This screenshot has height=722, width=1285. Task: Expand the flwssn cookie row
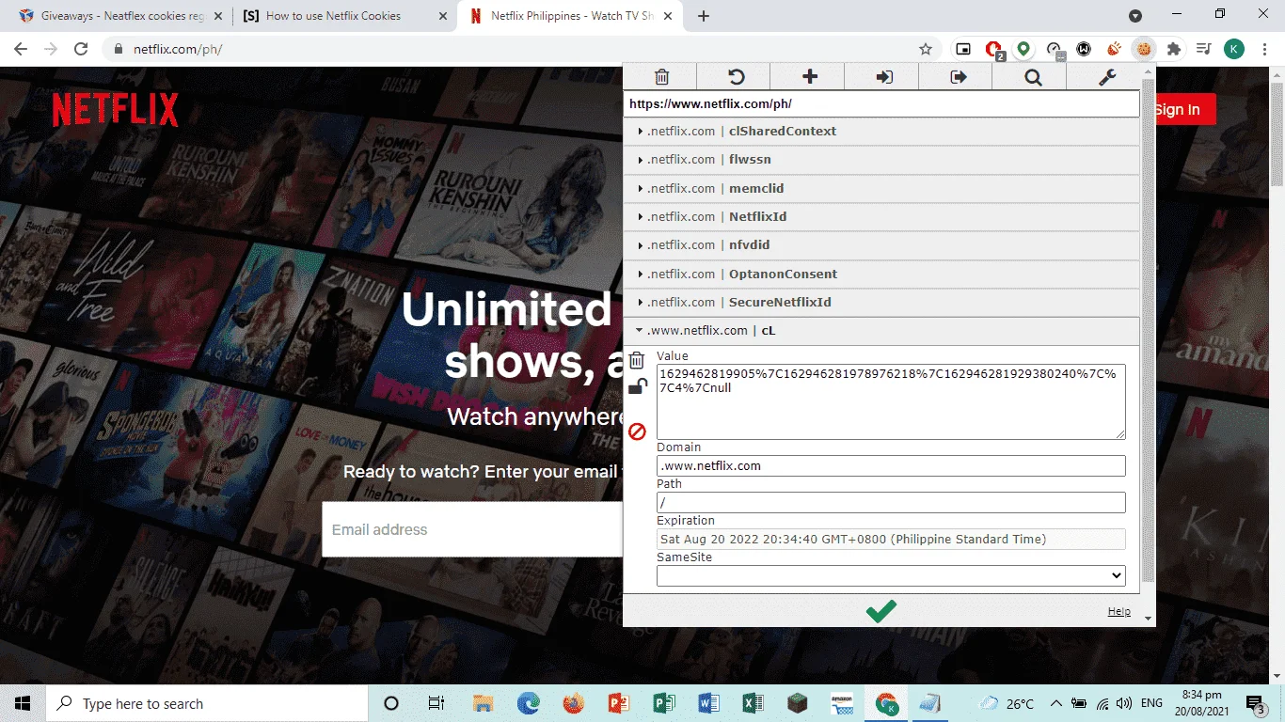(881, 160)
